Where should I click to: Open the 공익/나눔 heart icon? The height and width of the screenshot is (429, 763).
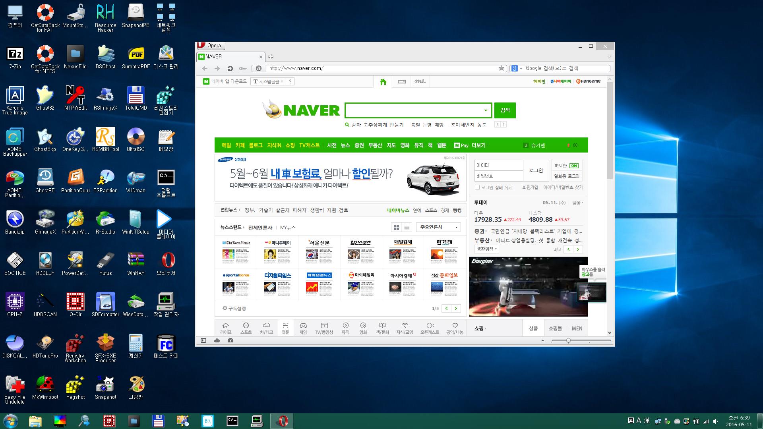[x=455, y=328]
